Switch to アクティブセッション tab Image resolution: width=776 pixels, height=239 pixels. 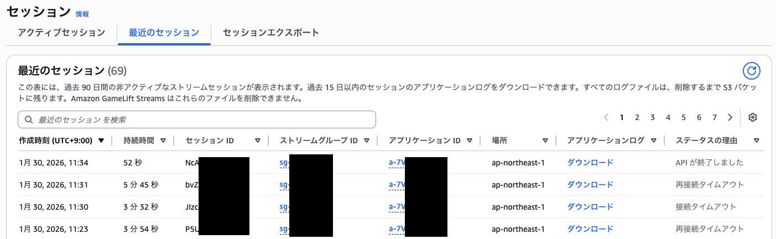coord(61,33)
